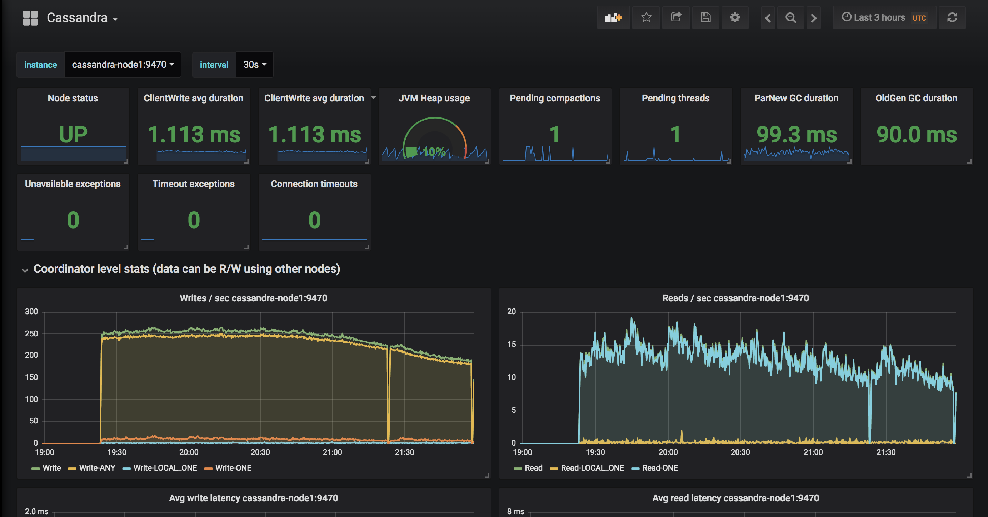Toggle Write-ONE series in legend
Screen dimensions: 988x517
click(x=233, y=468)
